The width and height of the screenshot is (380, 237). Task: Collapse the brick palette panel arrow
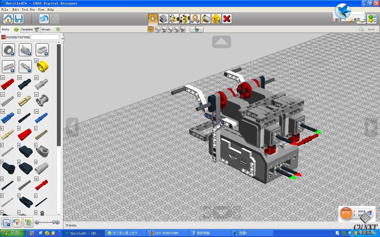[63, 39]
